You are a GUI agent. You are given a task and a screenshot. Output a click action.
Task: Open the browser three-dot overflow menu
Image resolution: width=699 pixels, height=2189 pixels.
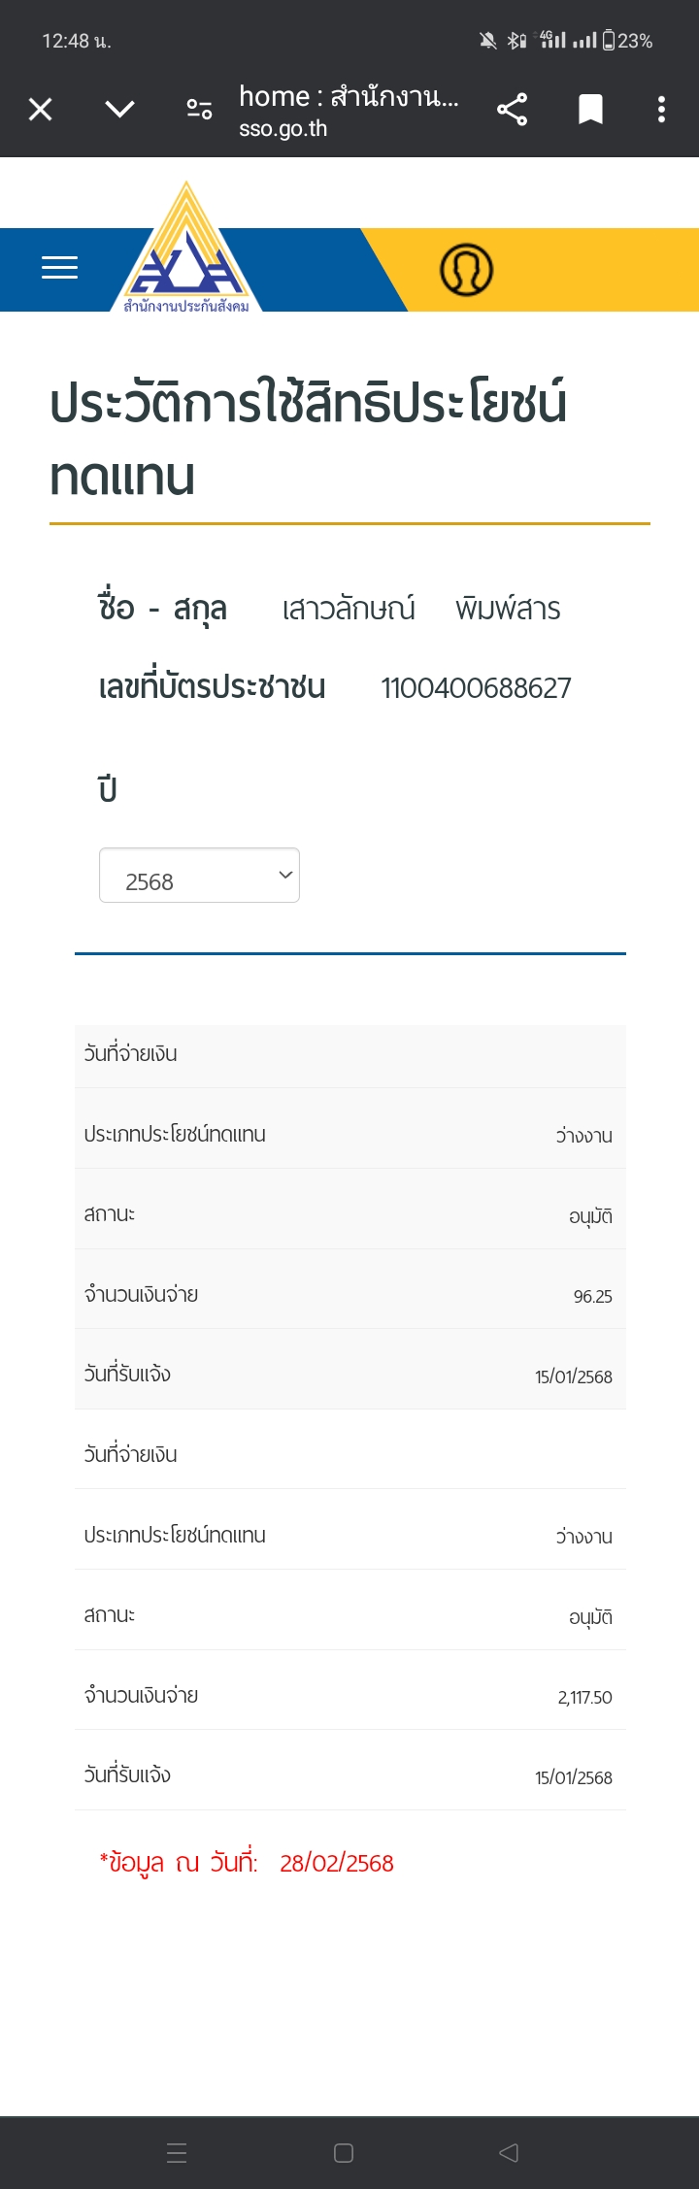point(661,109)
